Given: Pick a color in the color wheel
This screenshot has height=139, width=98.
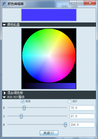Looking at the screenshot, I should 49,55.
